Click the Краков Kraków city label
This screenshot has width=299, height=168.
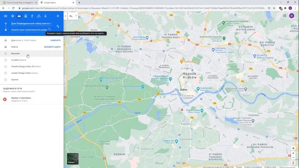[x=190, y=76]
